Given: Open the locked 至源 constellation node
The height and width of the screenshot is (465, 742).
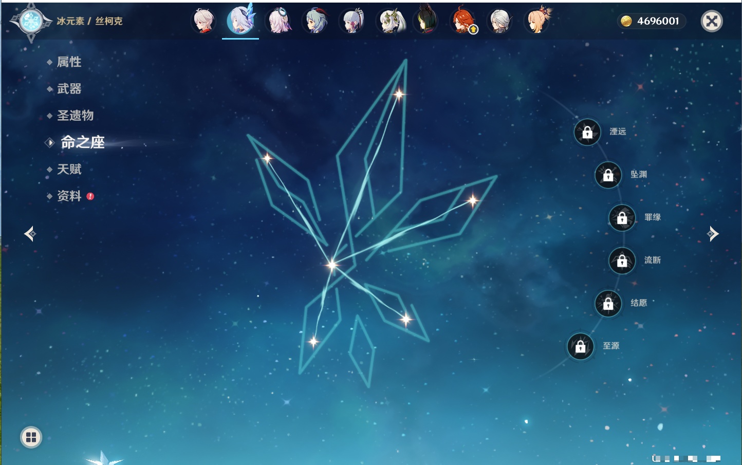Looking at the screenshot, I should click(x=580, y=346).
